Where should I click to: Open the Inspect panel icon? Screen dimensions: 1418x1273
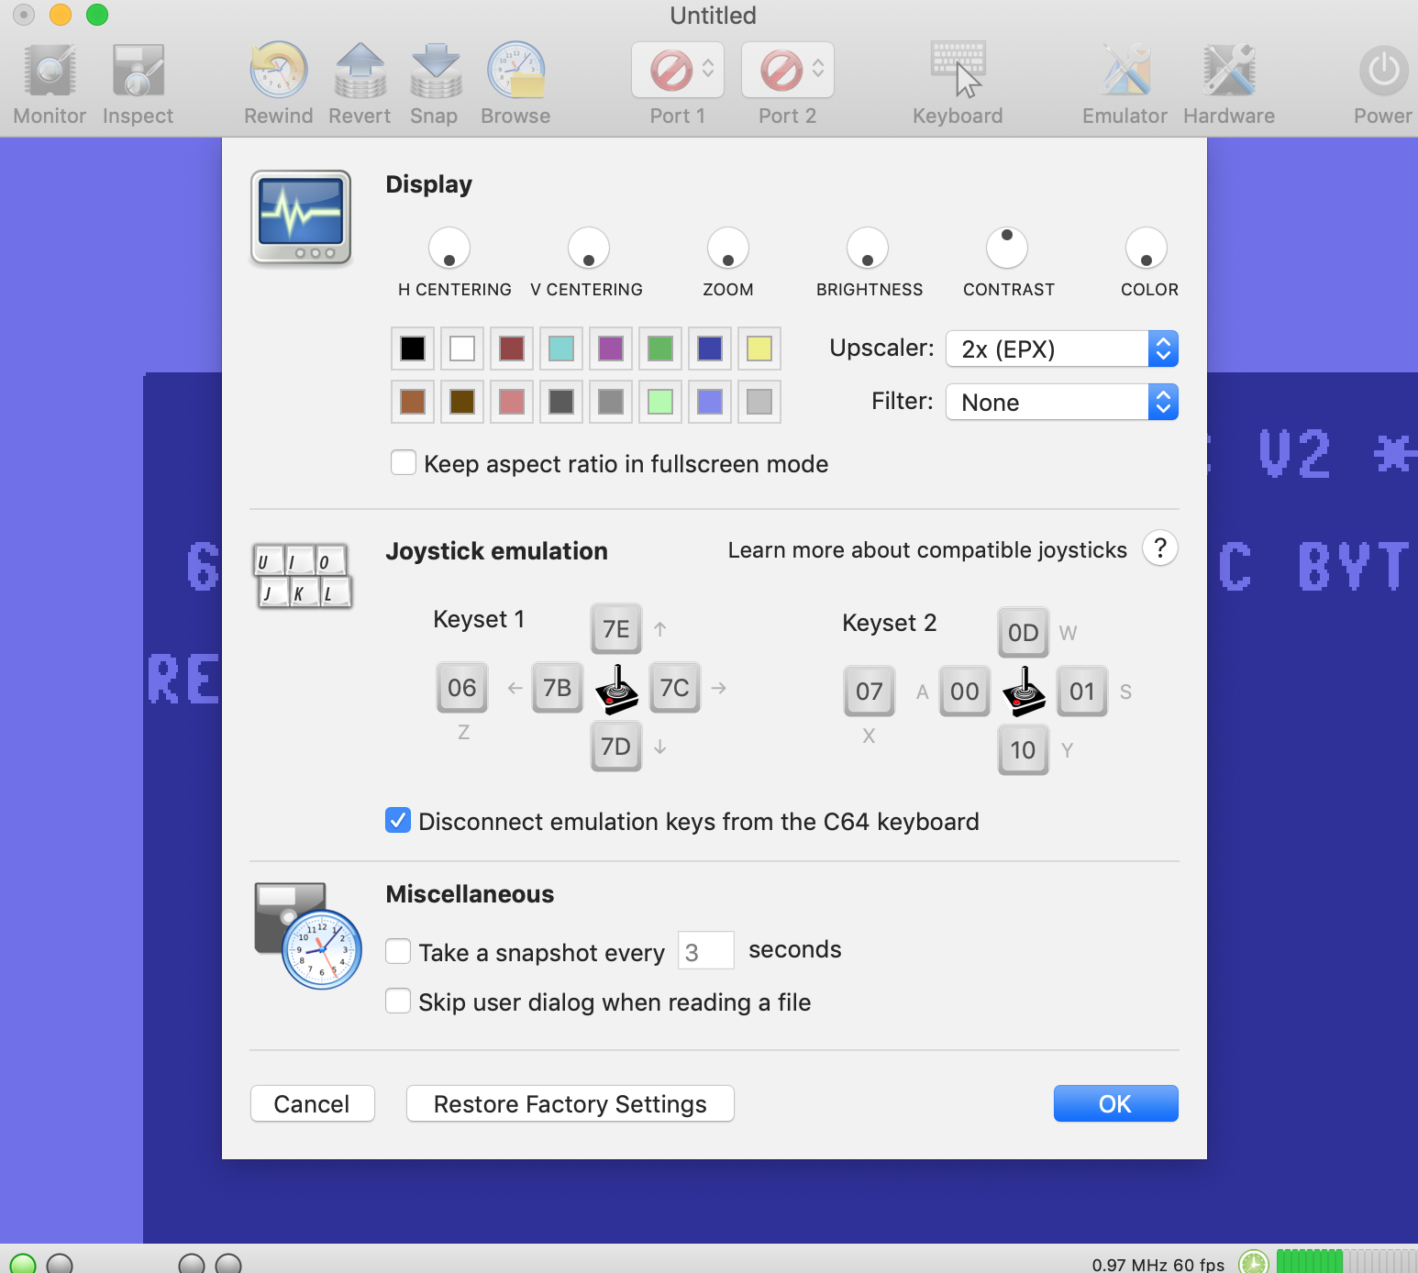coord(138,71)
